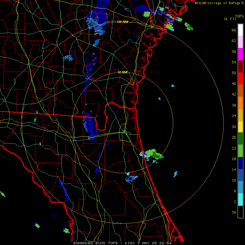The image size is (245, 245).
Task: Click the "30" value on the legend
Action: 234,127
